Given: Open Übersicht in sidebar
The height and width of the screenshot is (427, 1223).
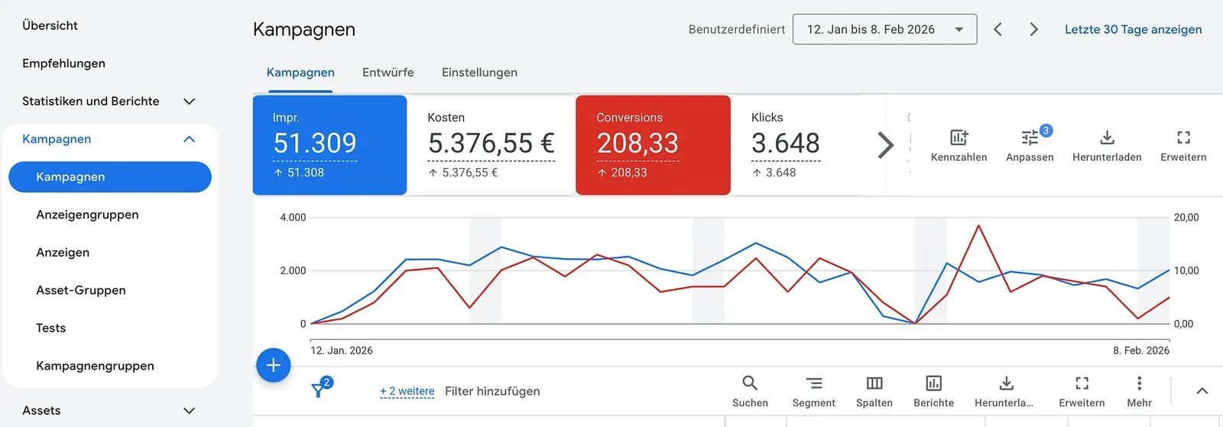Looking at the screenshot, I should [x=50, y=25].
